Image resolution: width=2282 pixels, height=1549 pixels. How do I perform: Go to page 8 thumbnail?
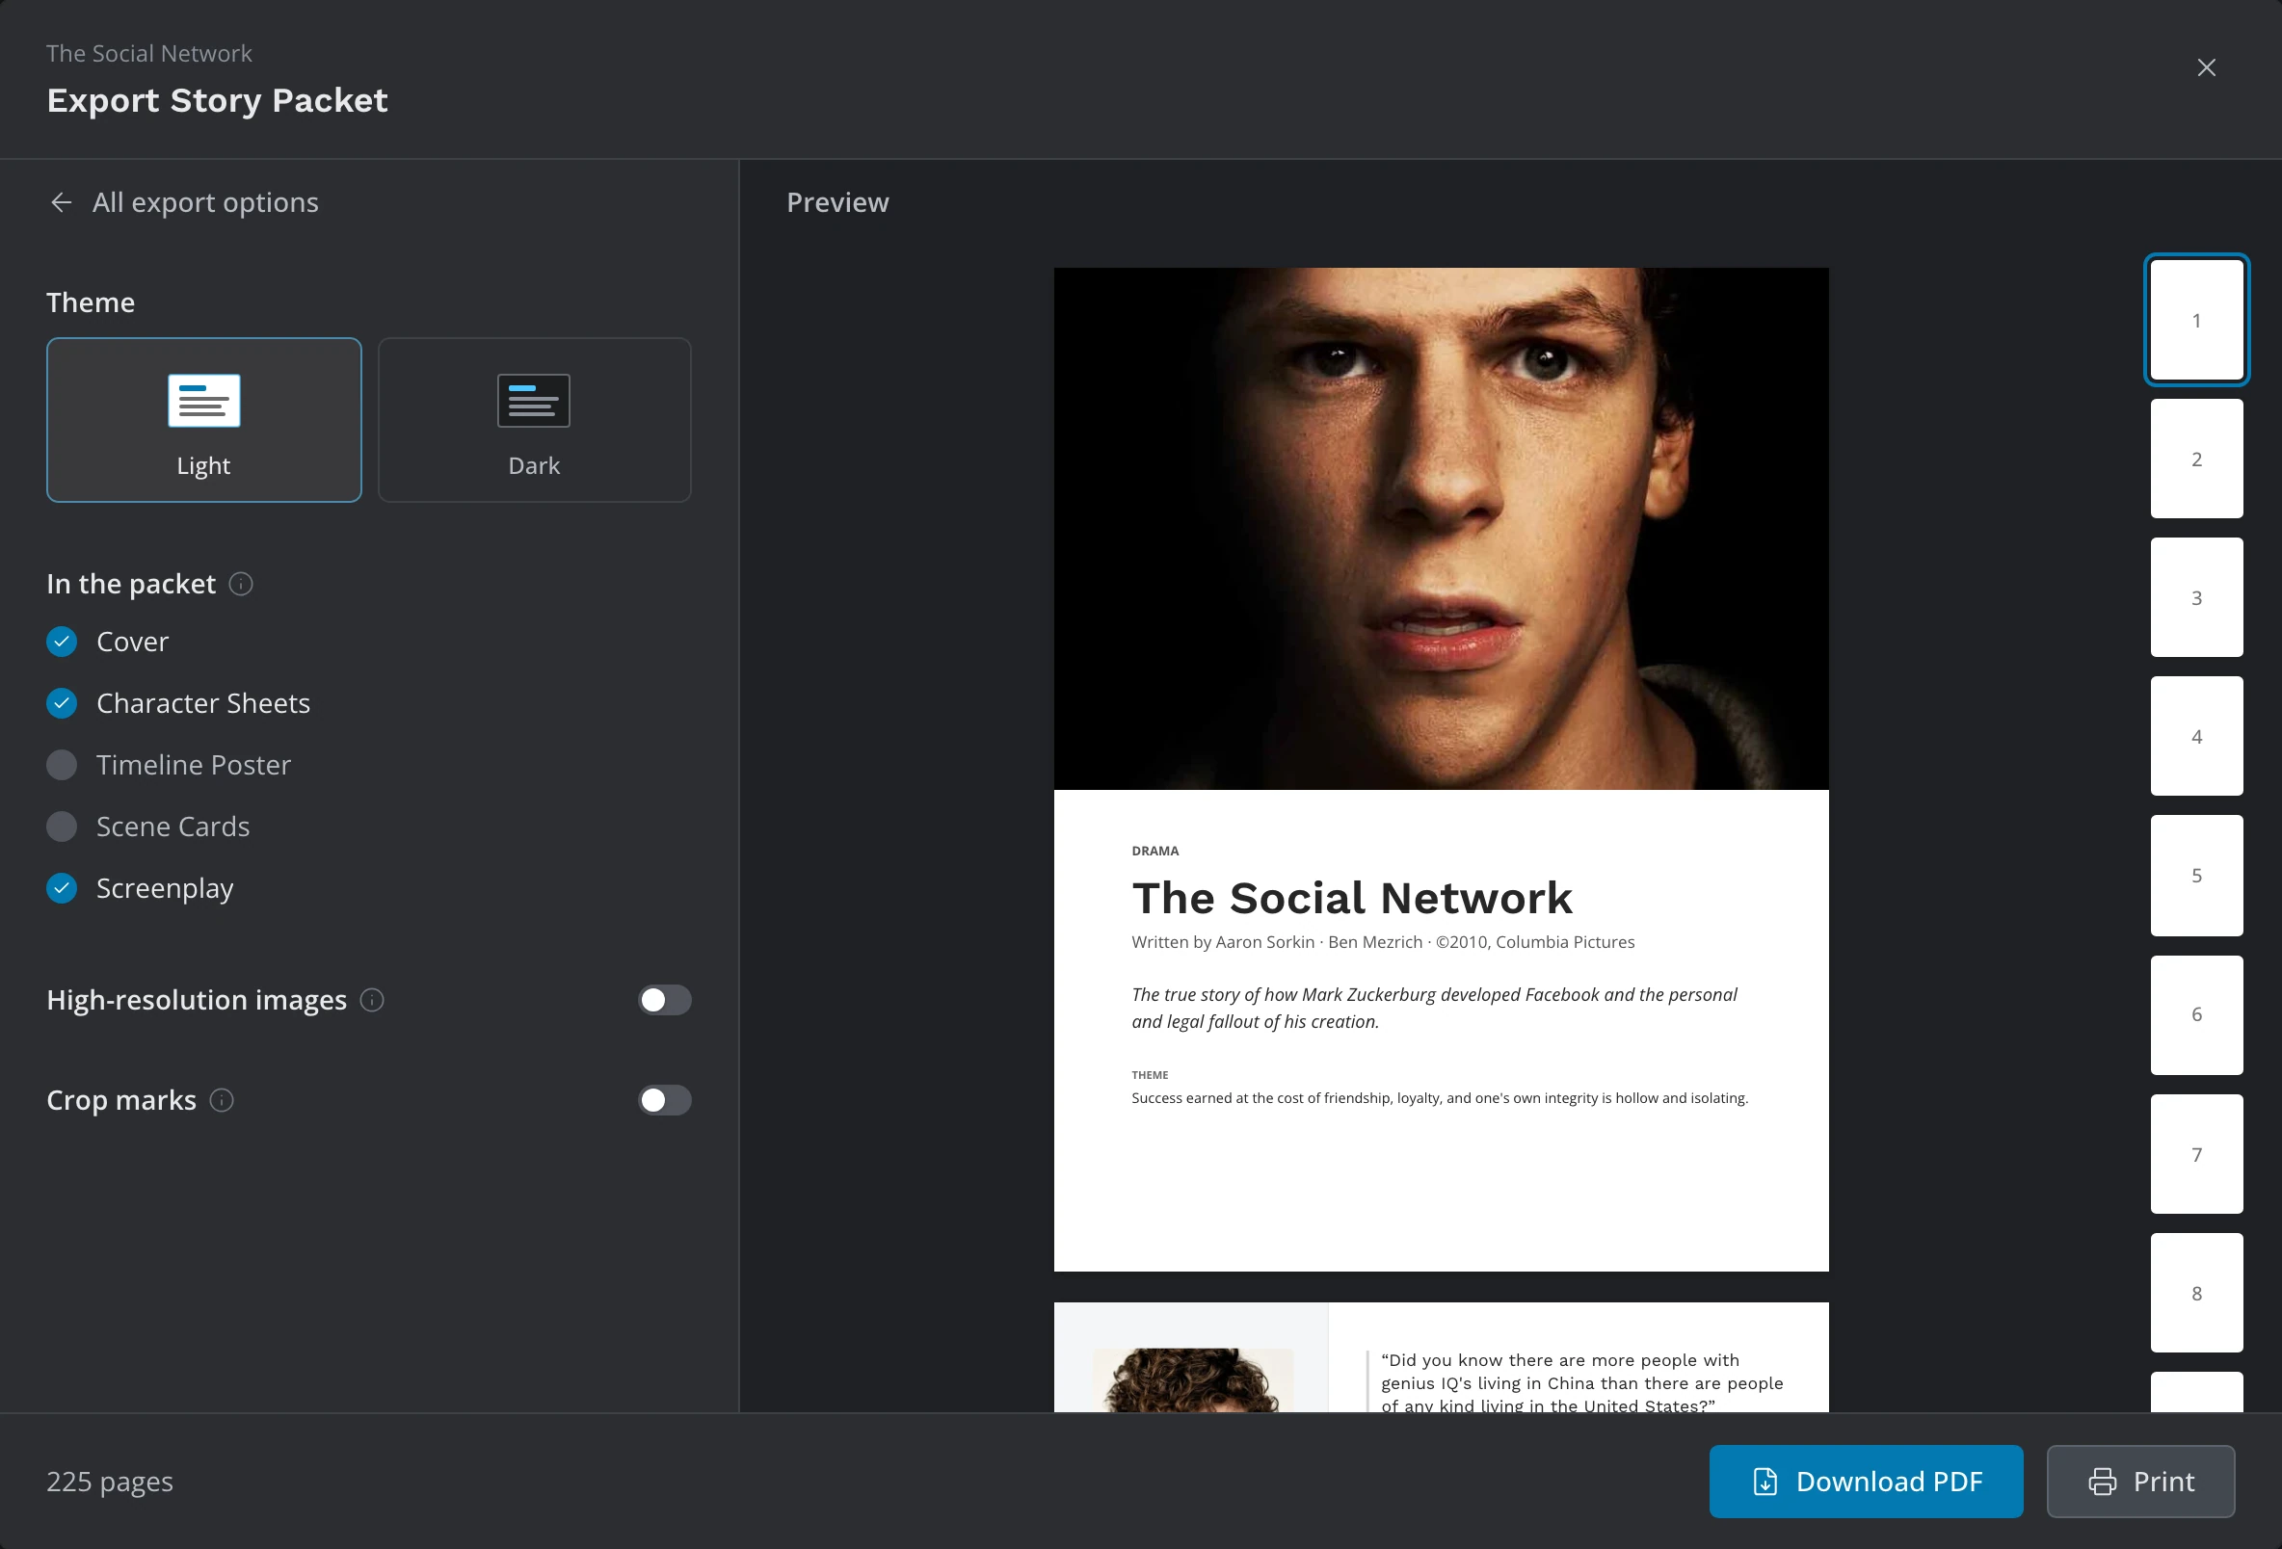[2196, 1293]
